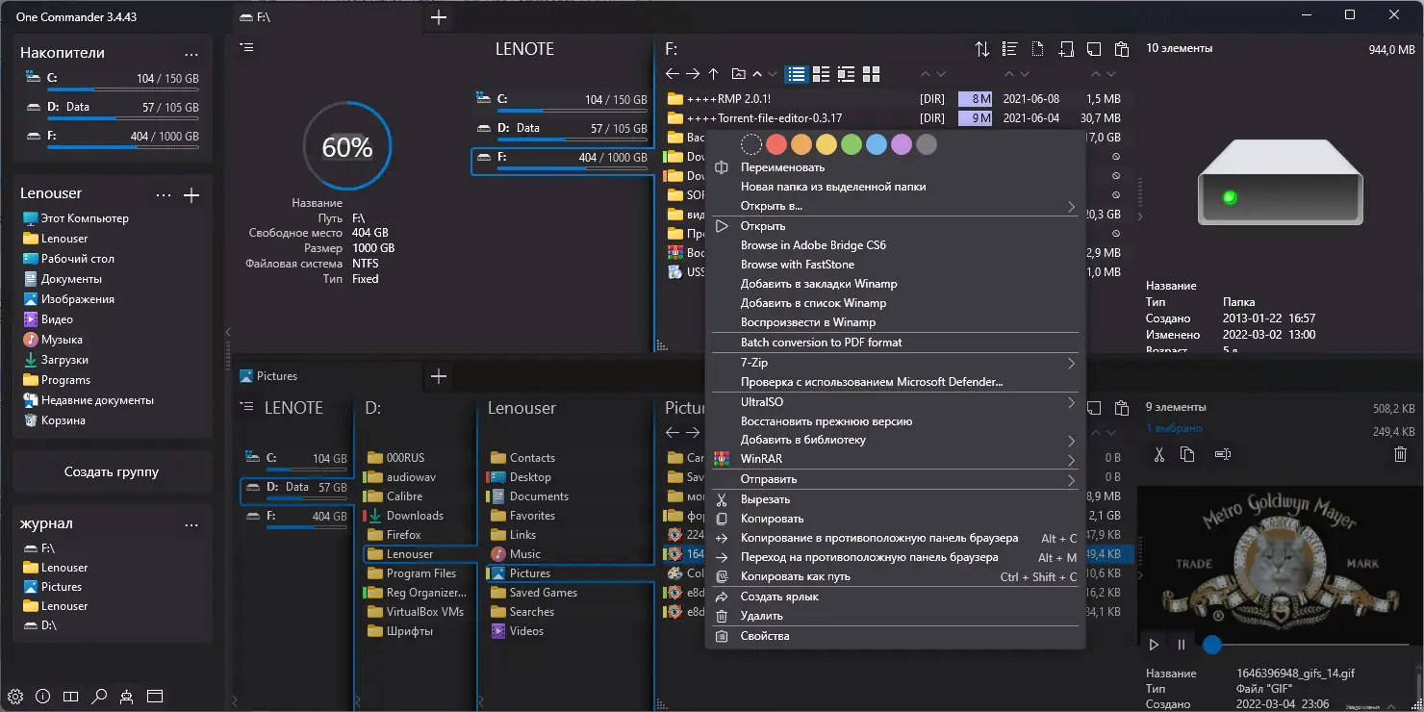Viewport: 1424px width, 712px height.
Task: Expand the 7-Zip submenu
Action: (1071, 363)
